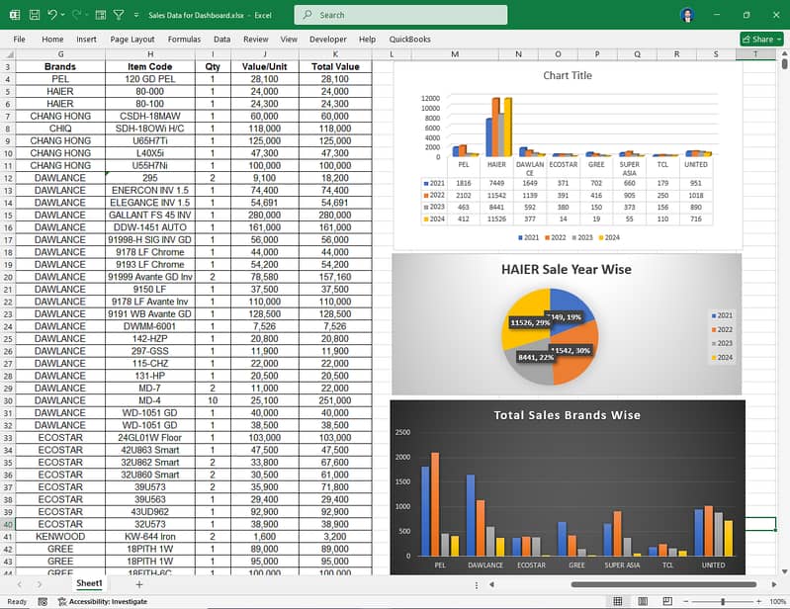Click the 2024 legend entry in the pie chart
Image resolution: width=790 pixels, height=609 pixels.
pos(722,357)
